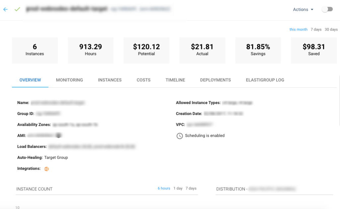The width and height of the screenshot is (340, 209).
Task: Click the icon next to the AMI value
Action: coord(58,135)
